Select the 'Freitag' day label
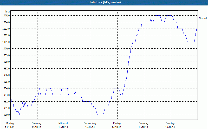 117,123
